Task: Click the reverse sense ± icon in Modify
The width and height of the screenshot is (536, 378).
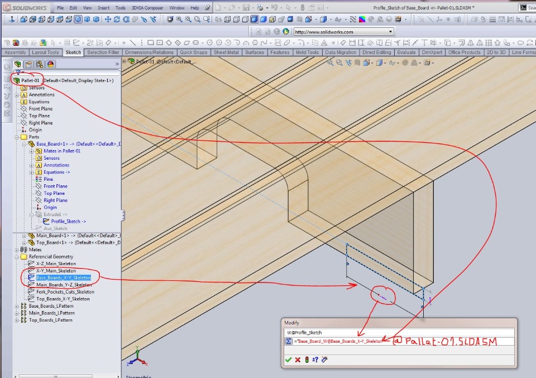Action: coord(315,360)
